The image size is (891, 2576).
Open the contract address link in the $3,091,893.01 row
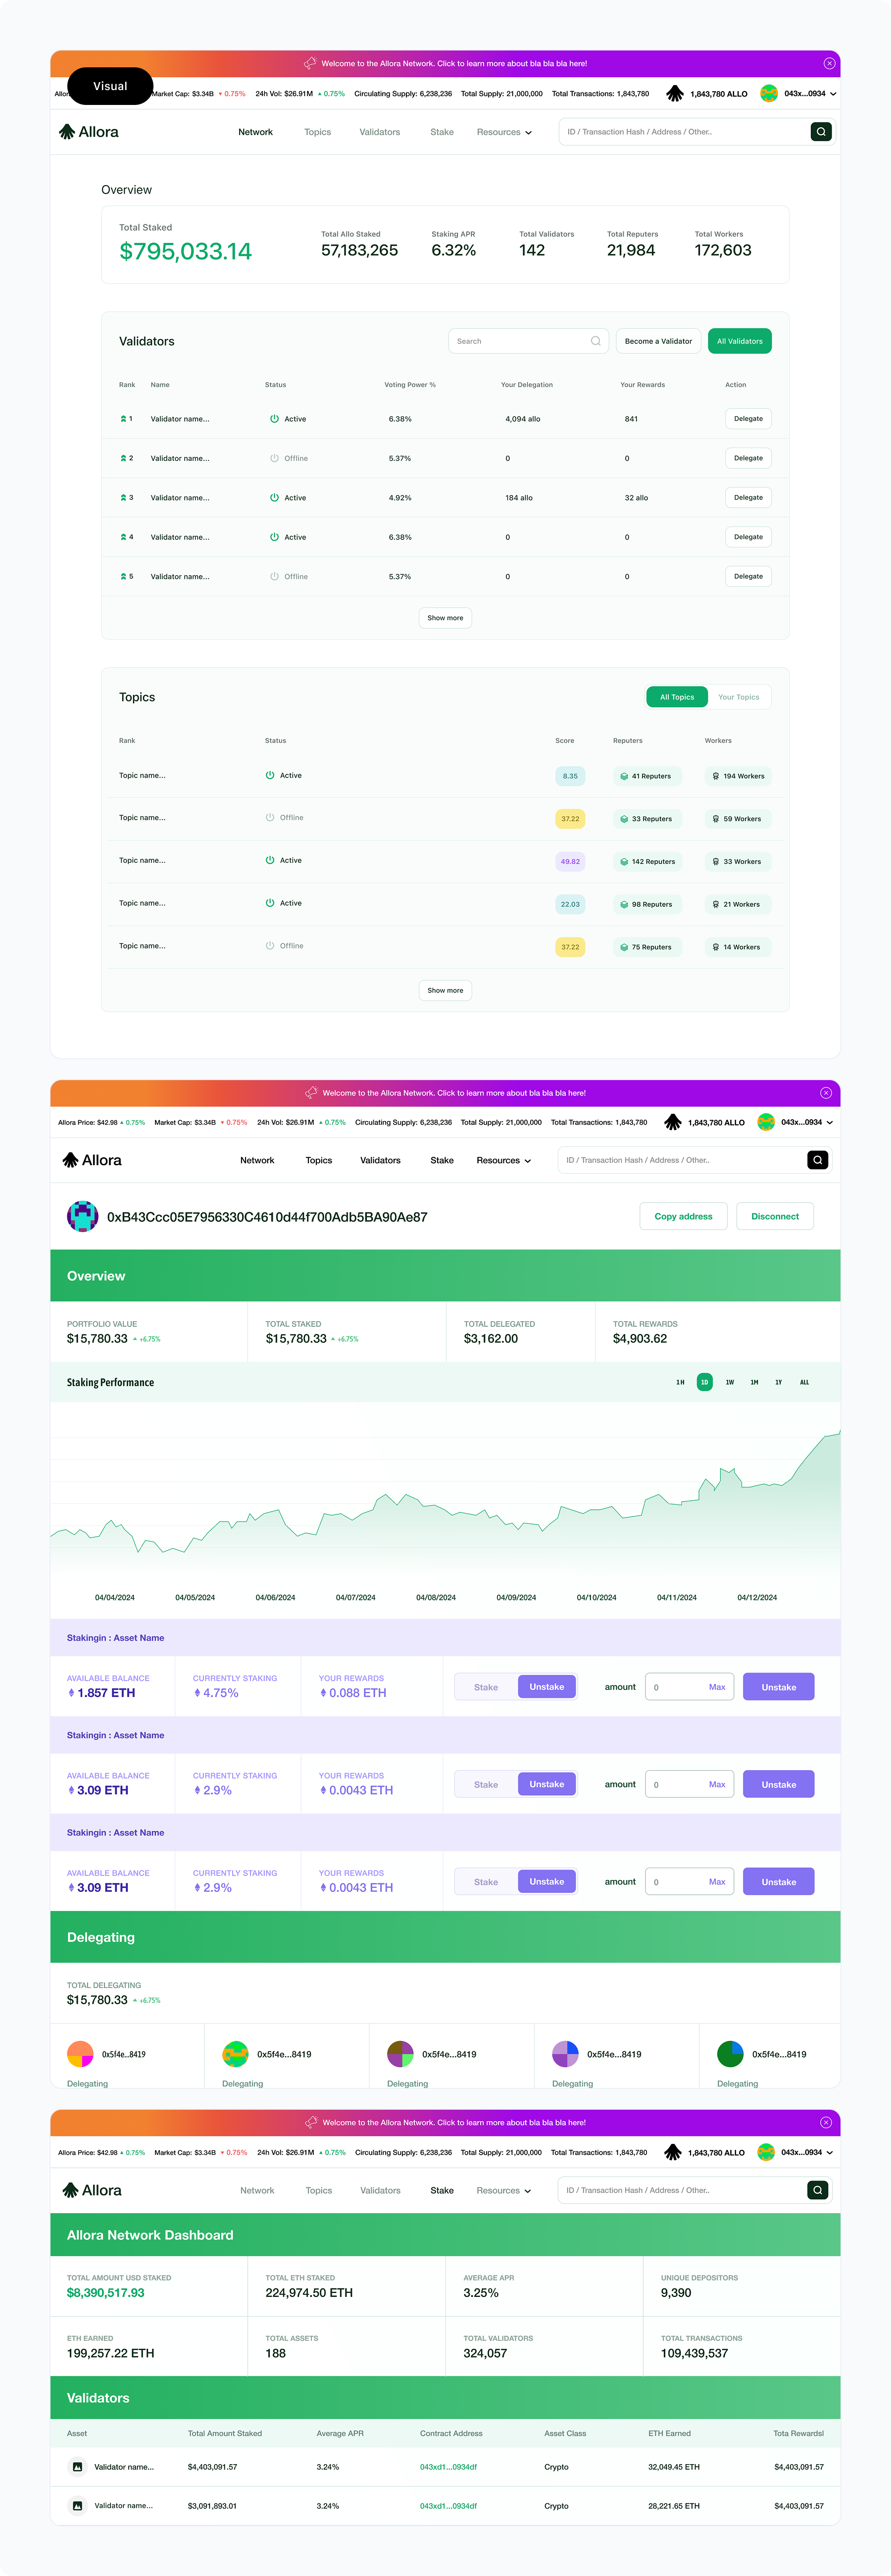pyautogui.click(x=448, y=2505)
